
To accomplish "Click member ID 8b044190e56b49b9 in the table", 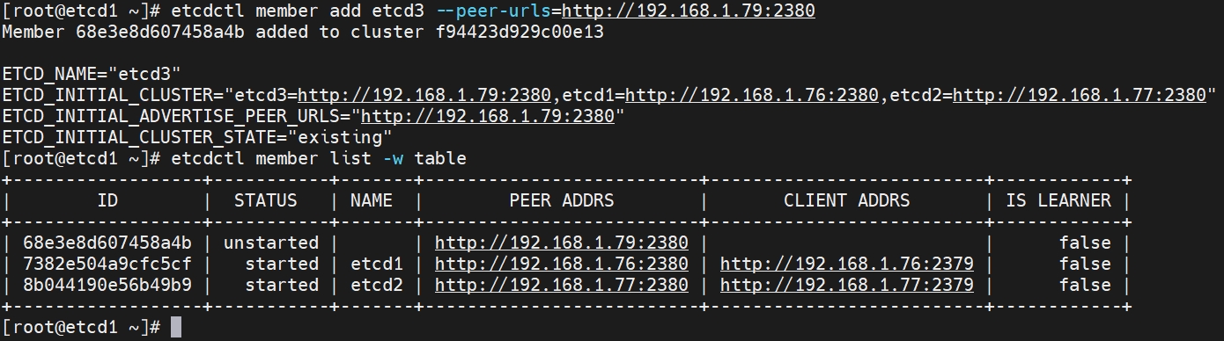I will pyautogui.click(x=107, y=285).
